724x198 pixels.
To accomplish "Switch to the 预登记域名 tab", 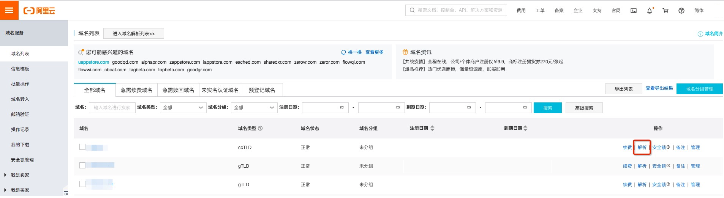I will coord(262,90).
